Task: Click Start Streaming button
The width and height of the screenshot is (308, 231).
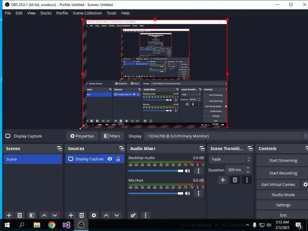Action: [283, 161]
